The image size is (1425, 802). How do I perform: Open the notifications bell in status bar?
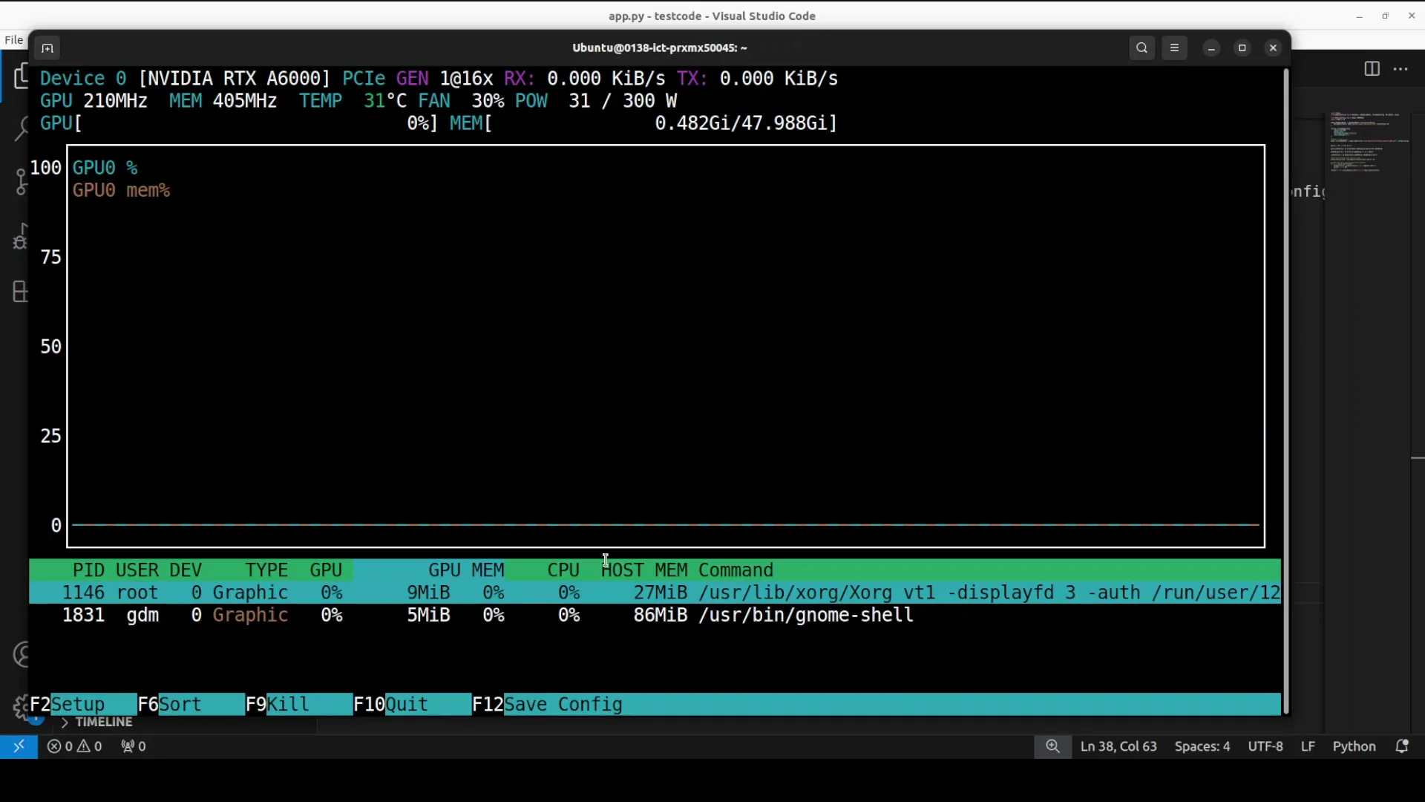click(1401, 746)
